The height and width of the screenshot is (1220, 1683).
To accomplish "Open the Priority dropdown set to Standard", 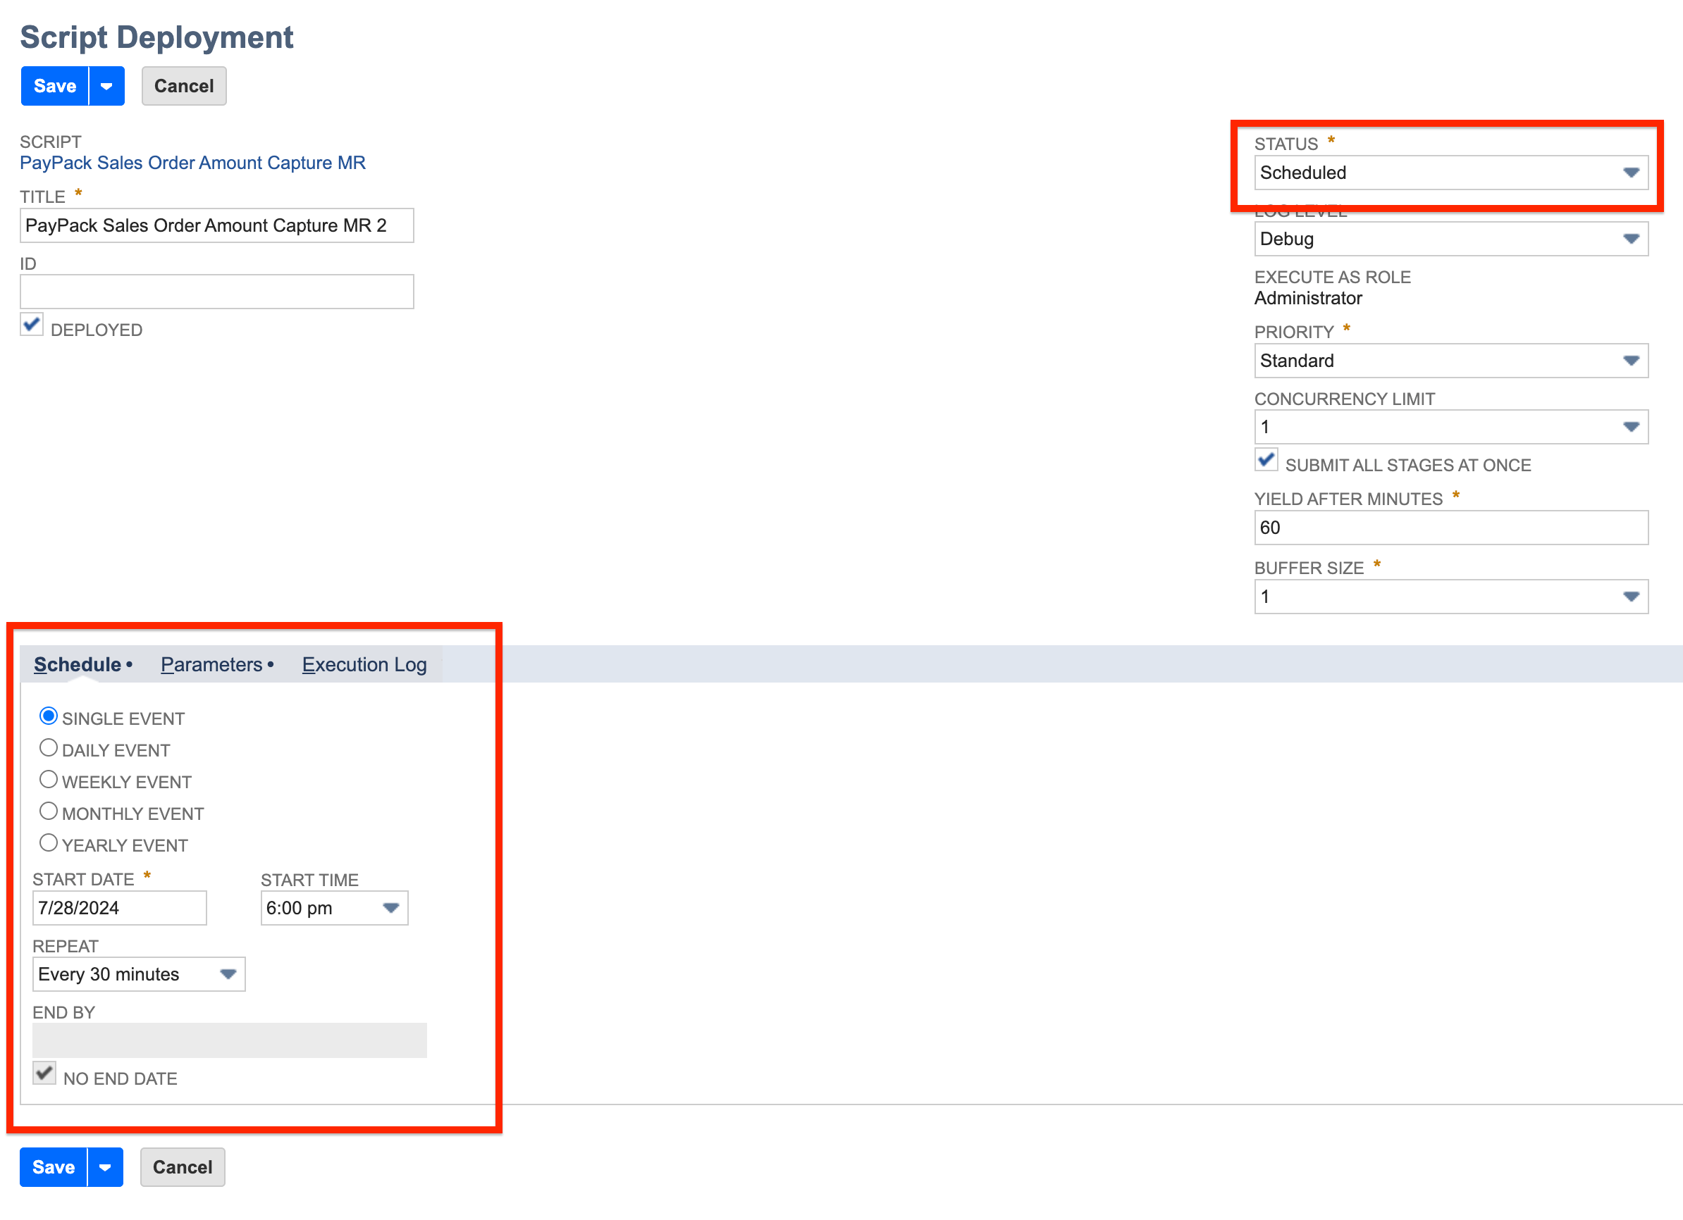I will [1630, 361].
